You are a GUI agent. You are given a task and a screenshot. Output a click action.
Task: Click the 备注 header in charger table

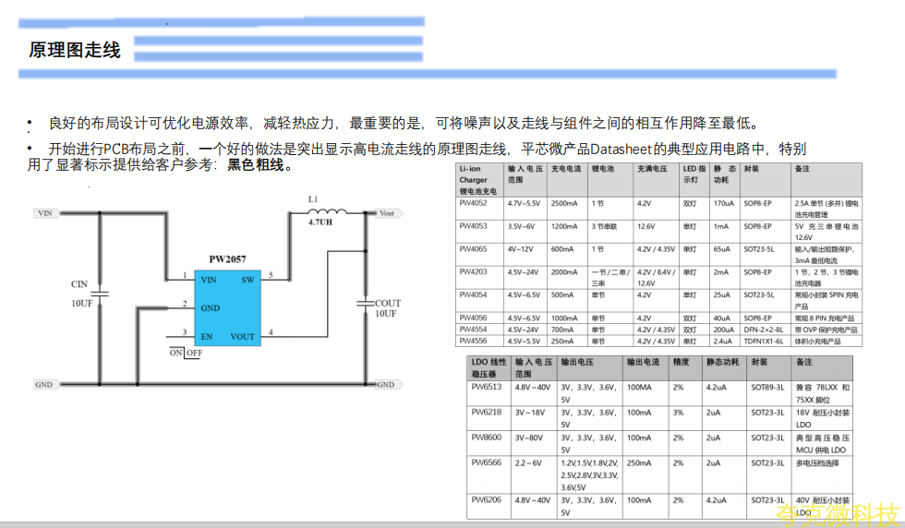coord(802,170)
